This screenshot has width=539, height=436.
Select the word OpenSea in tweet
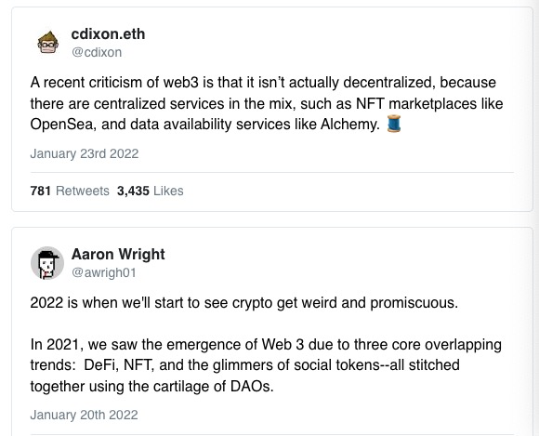pos(62,125)
